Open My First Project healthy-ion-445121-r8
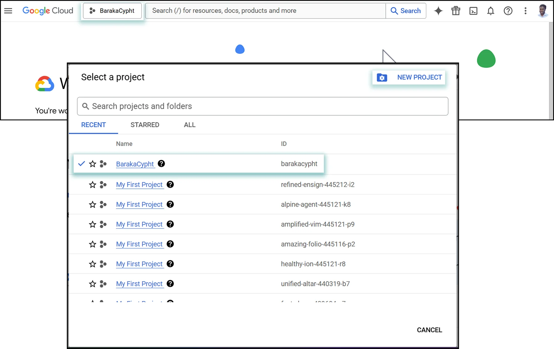This screenshot has height=349, width=554. tap(139, 264)
